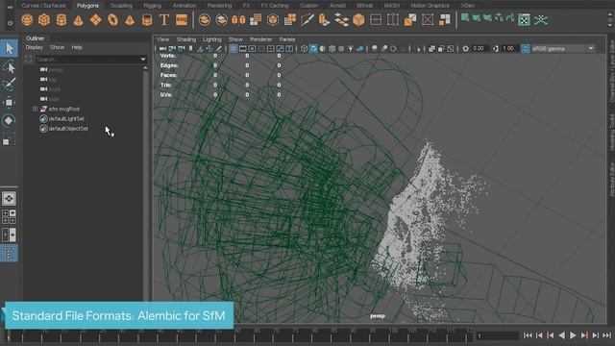Open the viewport Panels menu

click(x=287, y=39)
